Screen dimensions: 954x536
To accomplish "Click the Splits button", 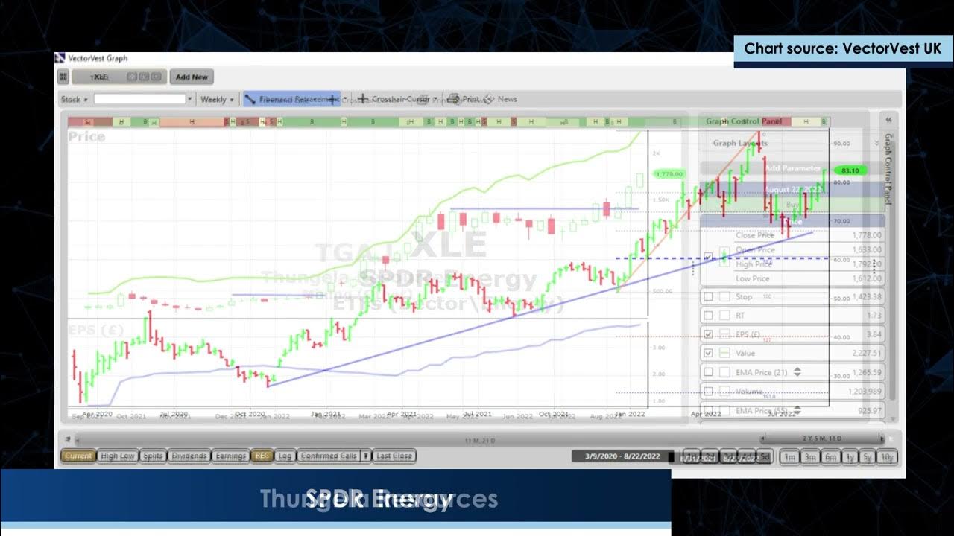I will coord(153,456).
